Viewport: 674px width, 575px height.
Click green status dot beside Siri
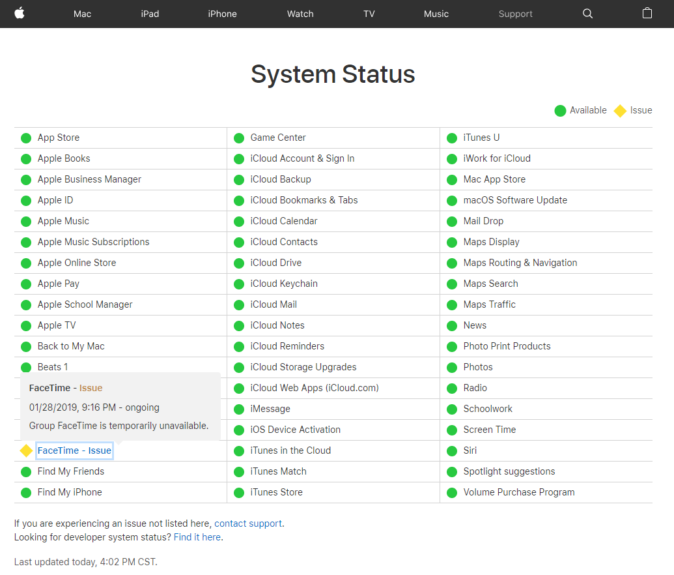click(x=452, y=450)
